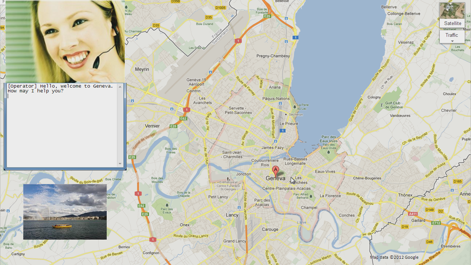Screen dimensions: 471x265
Task: Click the "Chêne-Bougeries" map label
Action: tap(367, 178)
